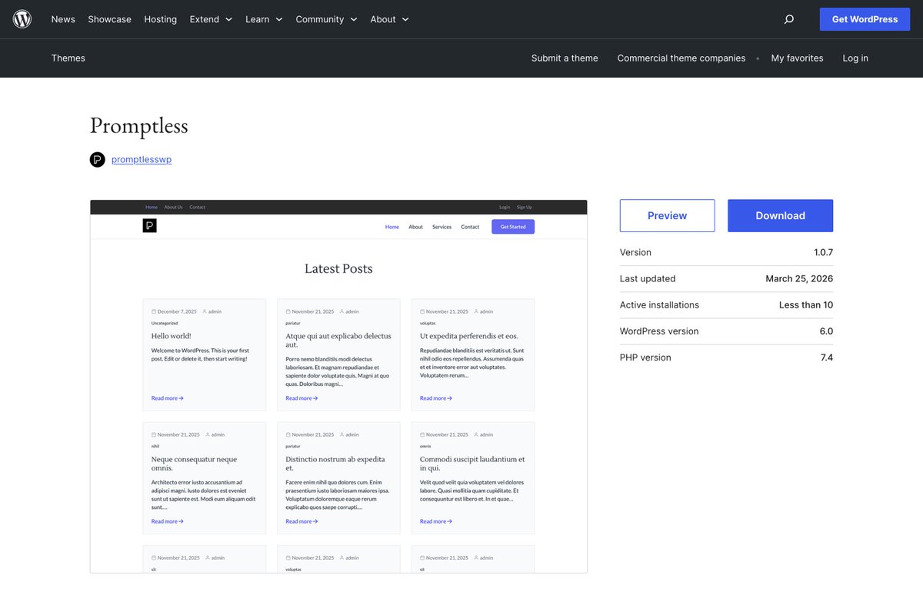Select the version value 1.0.7
Image resolution: width=923 pixels, height=602 pixels.
click(823, 252)
